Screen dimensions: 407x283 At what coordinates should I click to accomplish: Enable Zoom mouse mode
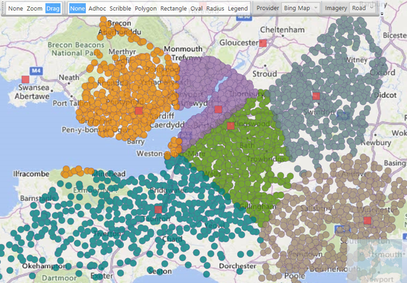pos(35,9)
